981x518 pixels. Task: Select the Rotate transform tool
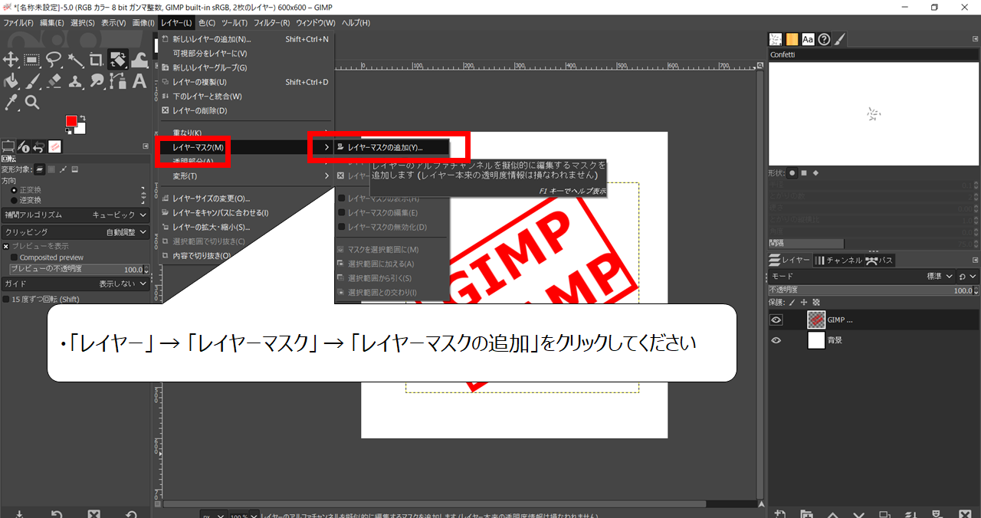pos(118,60)
